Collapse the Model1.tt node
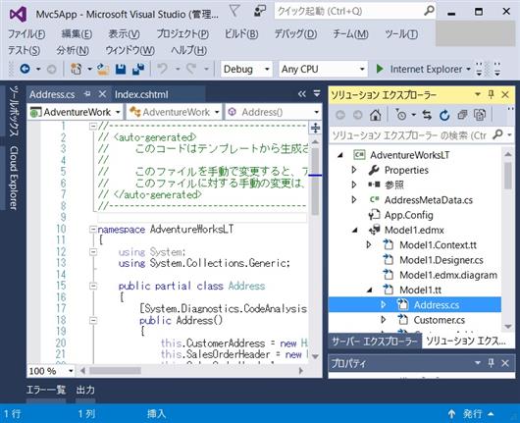Screen dimensions: 520x423 [x=370, y=291]
